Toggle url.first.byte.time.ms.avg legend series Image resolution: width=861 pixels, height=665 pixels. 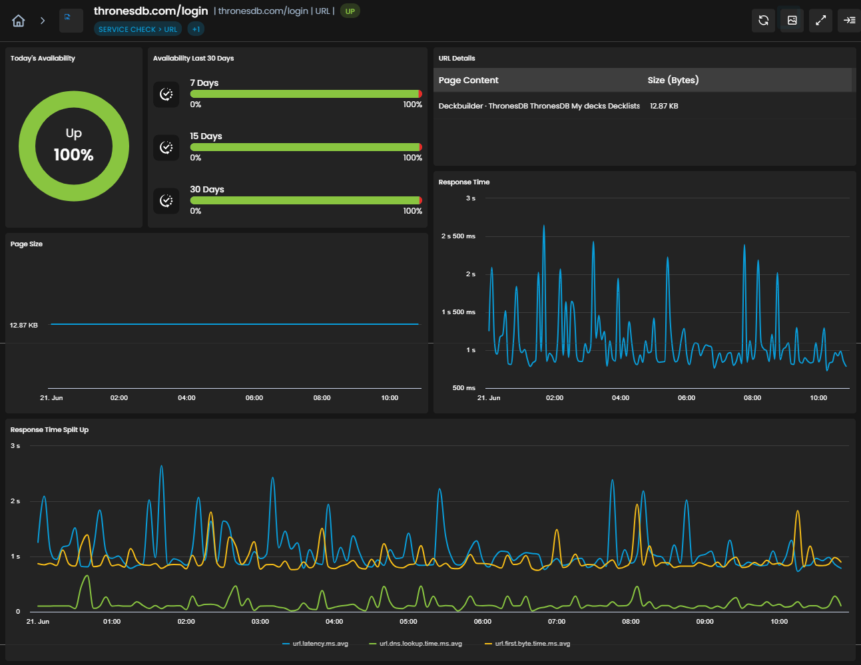tap(527, 644)
